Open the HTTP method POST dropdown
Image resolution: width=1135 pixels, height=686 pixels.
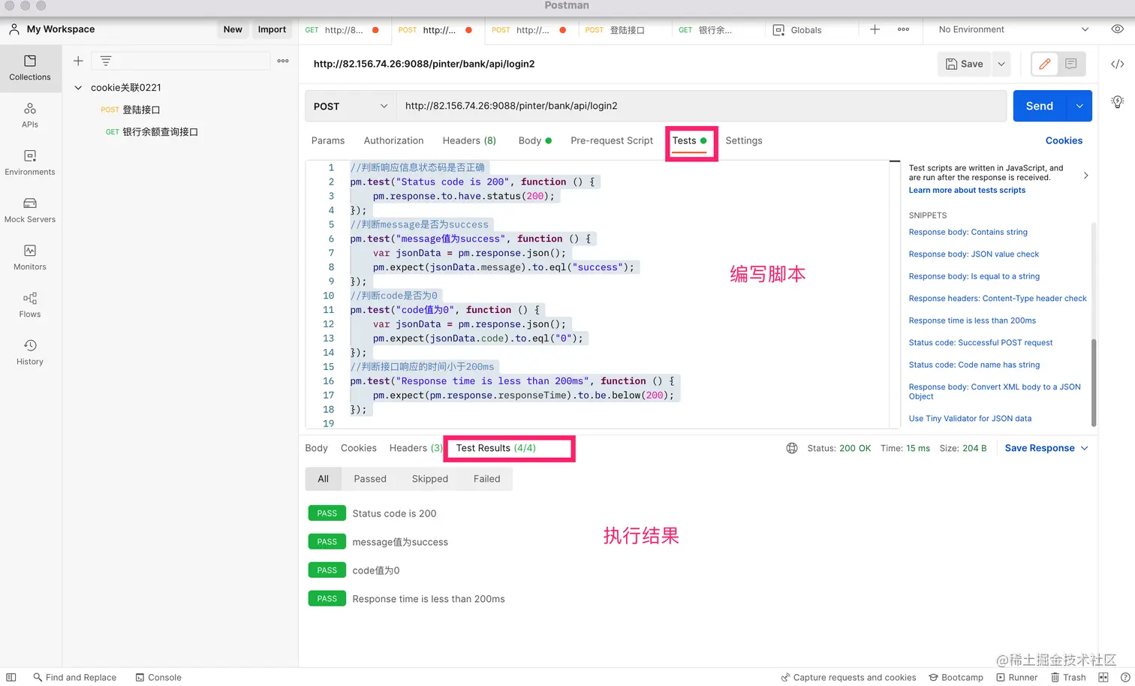[351, 106]
